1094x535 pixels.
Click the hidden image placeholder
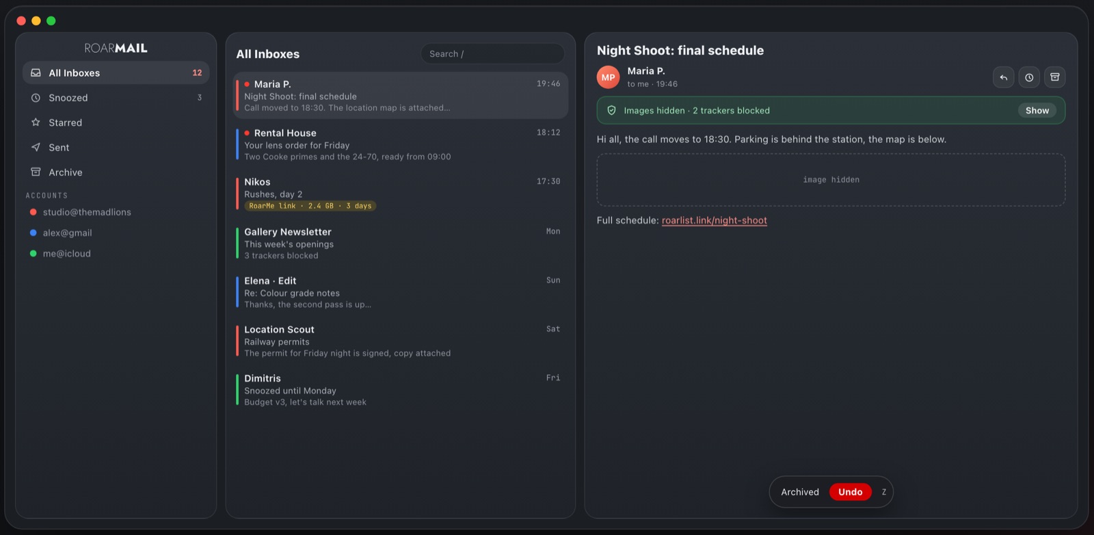[x=831, y=180]
